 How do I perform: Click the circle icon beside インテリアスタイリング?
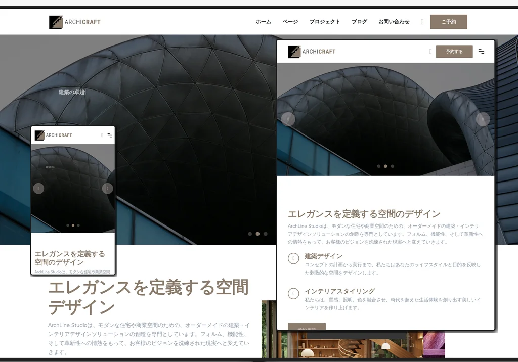(294, 292)
